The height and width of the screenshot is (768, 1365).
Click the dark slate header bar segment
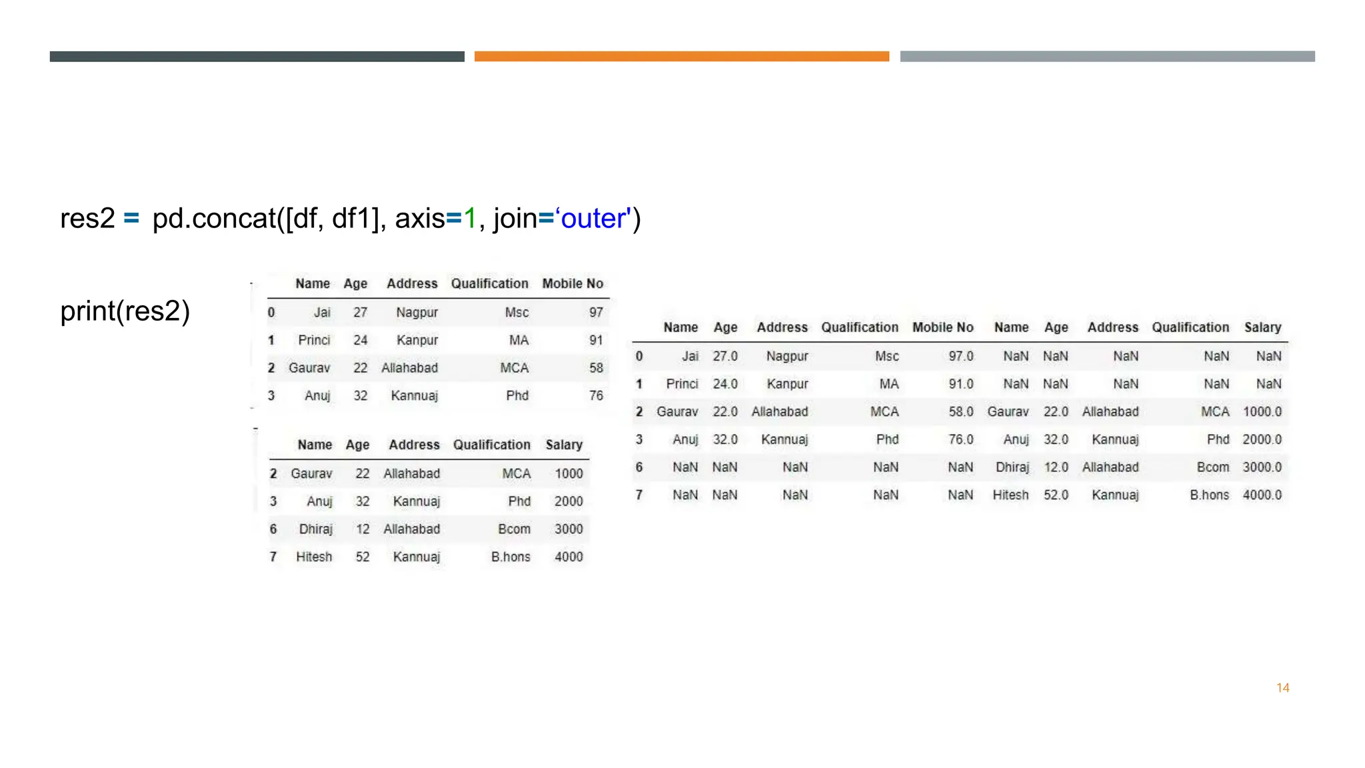pos(257,57)
